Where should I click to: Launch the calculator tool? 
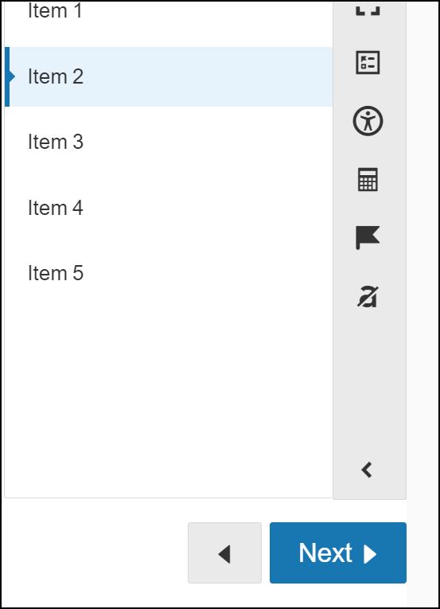click(368, 179)
